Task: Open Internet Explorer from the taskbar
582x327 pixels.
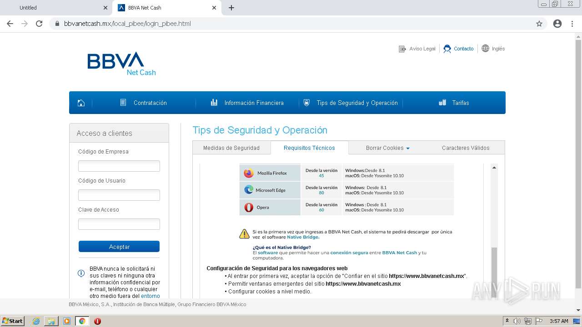Action: click(36, 321)
